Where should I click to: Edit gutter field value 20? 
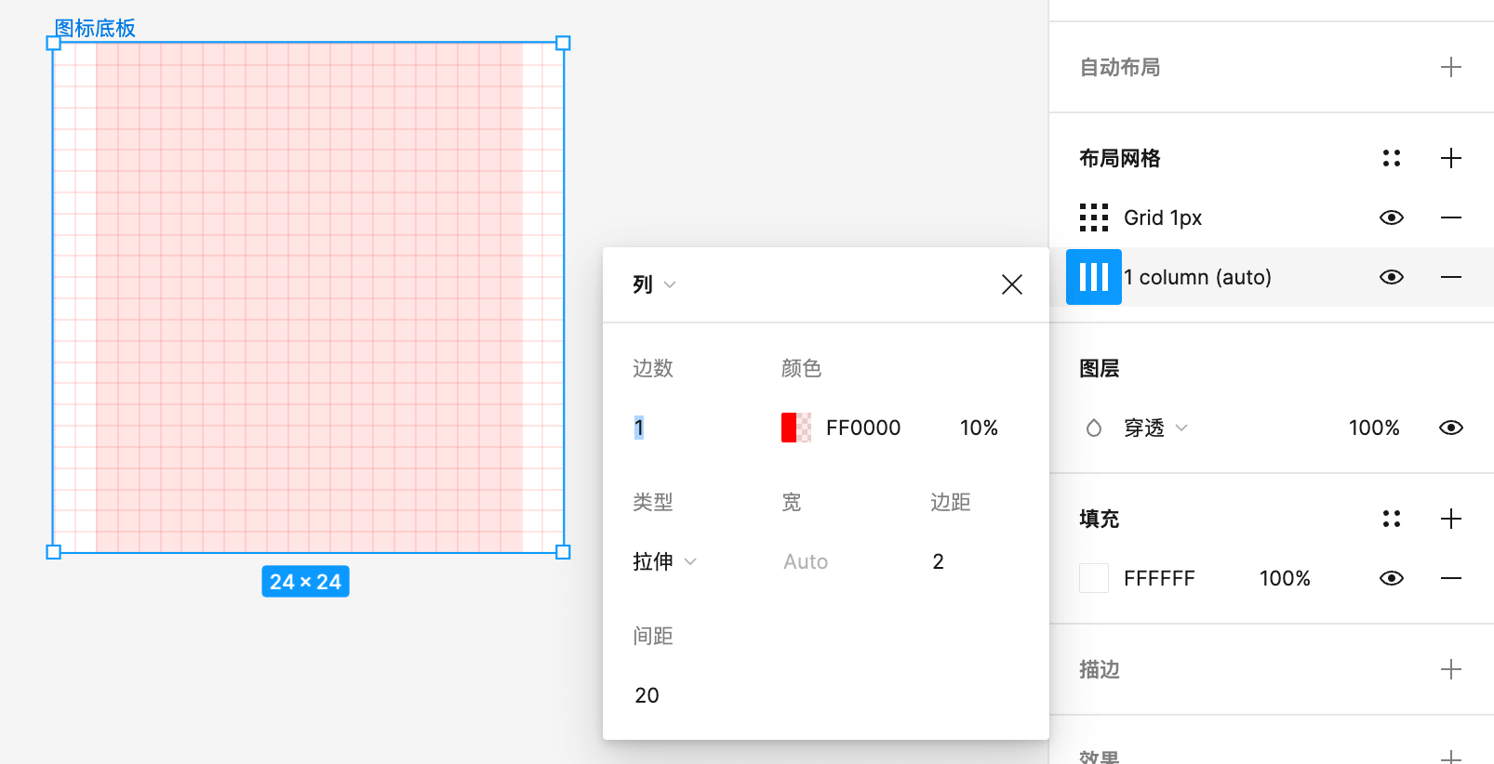click(647, 695)
